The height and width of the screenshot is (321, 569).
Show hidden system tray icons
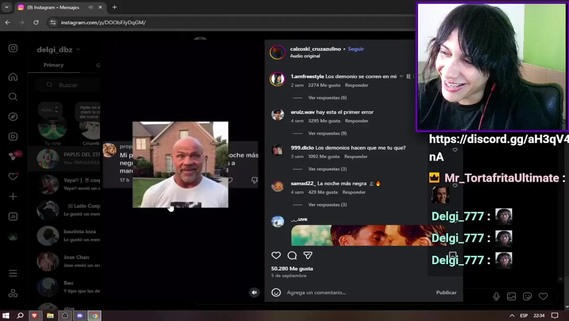click(512, 316)
